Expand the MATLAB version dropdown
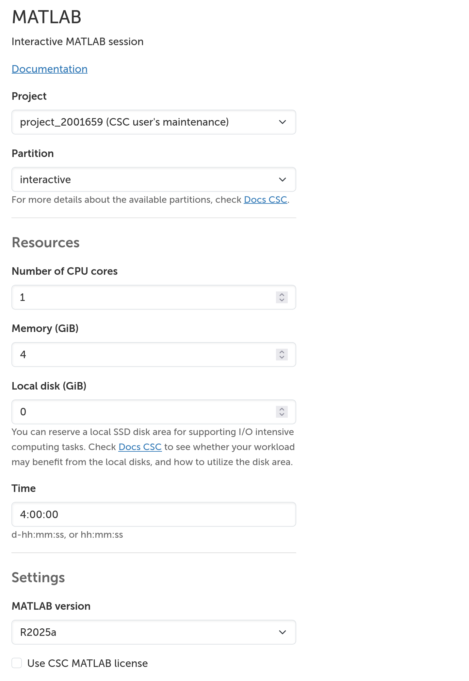 coord(154,632)
